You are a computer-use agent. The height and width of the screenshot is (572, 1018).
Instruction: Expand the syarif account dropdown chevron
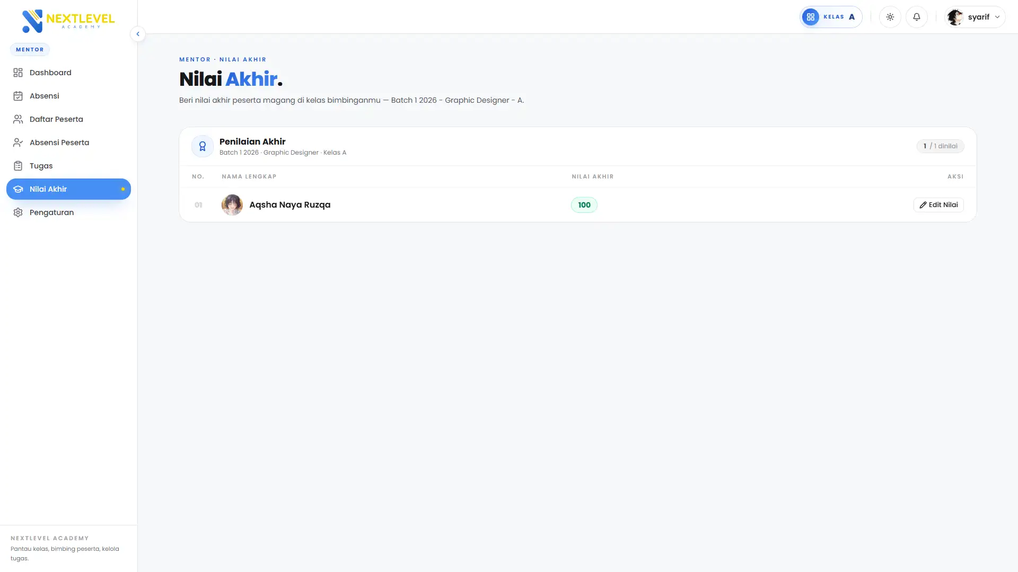pos(997,17)
